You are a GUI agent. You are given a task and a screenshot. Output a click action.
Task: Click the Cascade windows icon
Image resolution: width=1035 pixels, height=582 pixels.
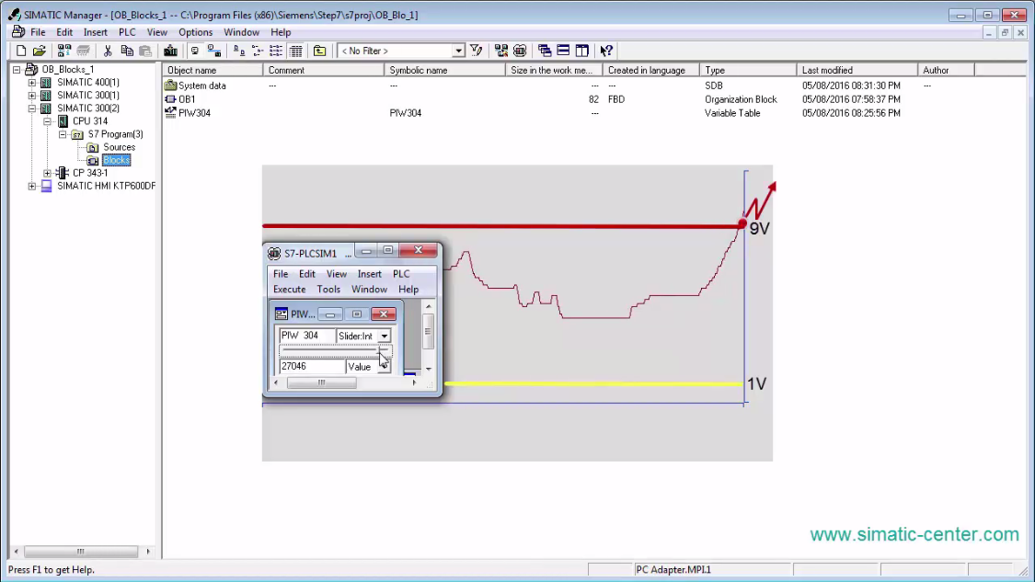(x=545, y=51)
